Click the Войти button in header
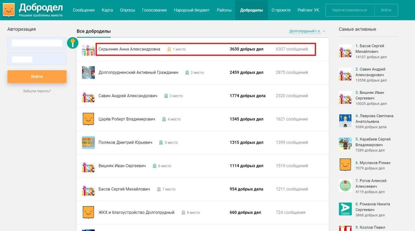415x231 pixels. tap(386, 10)
